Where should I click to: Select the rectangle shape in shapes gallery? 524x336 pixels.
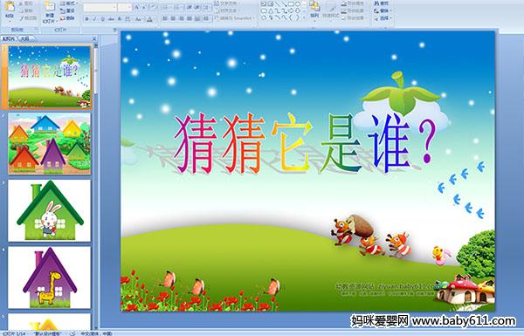point(292,4)
